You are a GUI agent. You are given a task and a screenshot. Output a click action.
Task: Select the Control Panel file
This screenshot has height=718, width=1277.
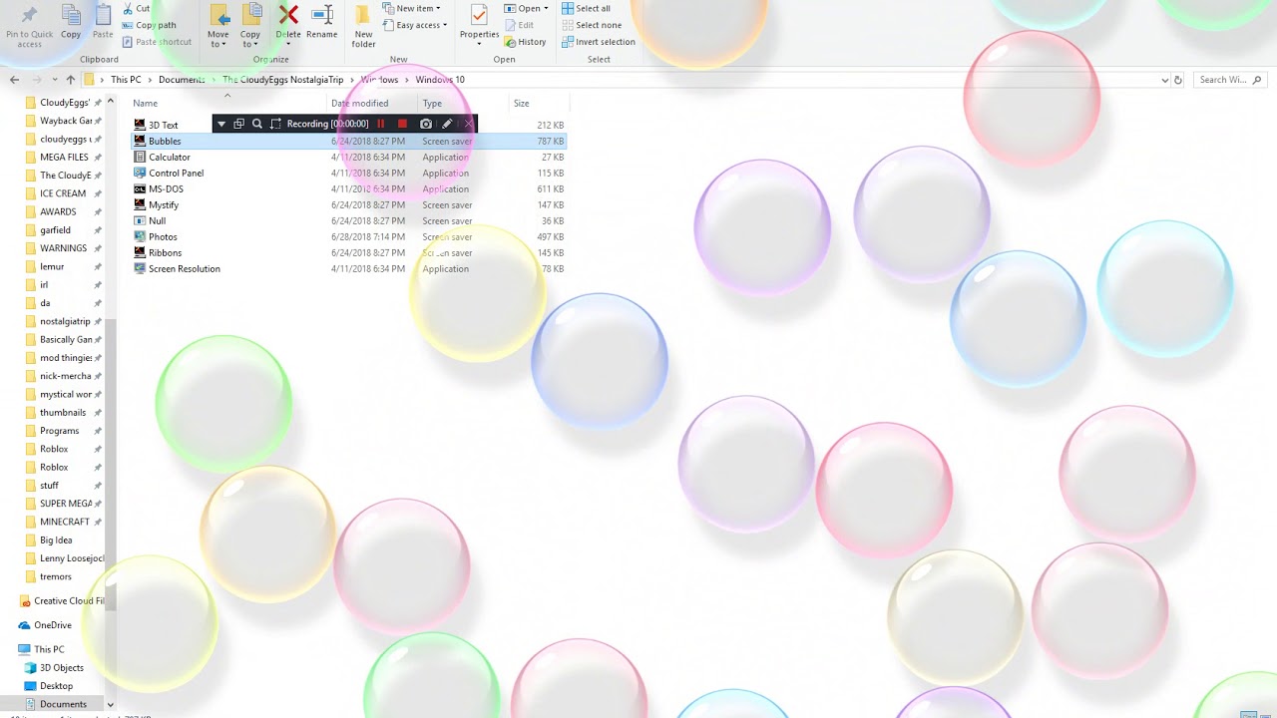click(x=349, y=174)
